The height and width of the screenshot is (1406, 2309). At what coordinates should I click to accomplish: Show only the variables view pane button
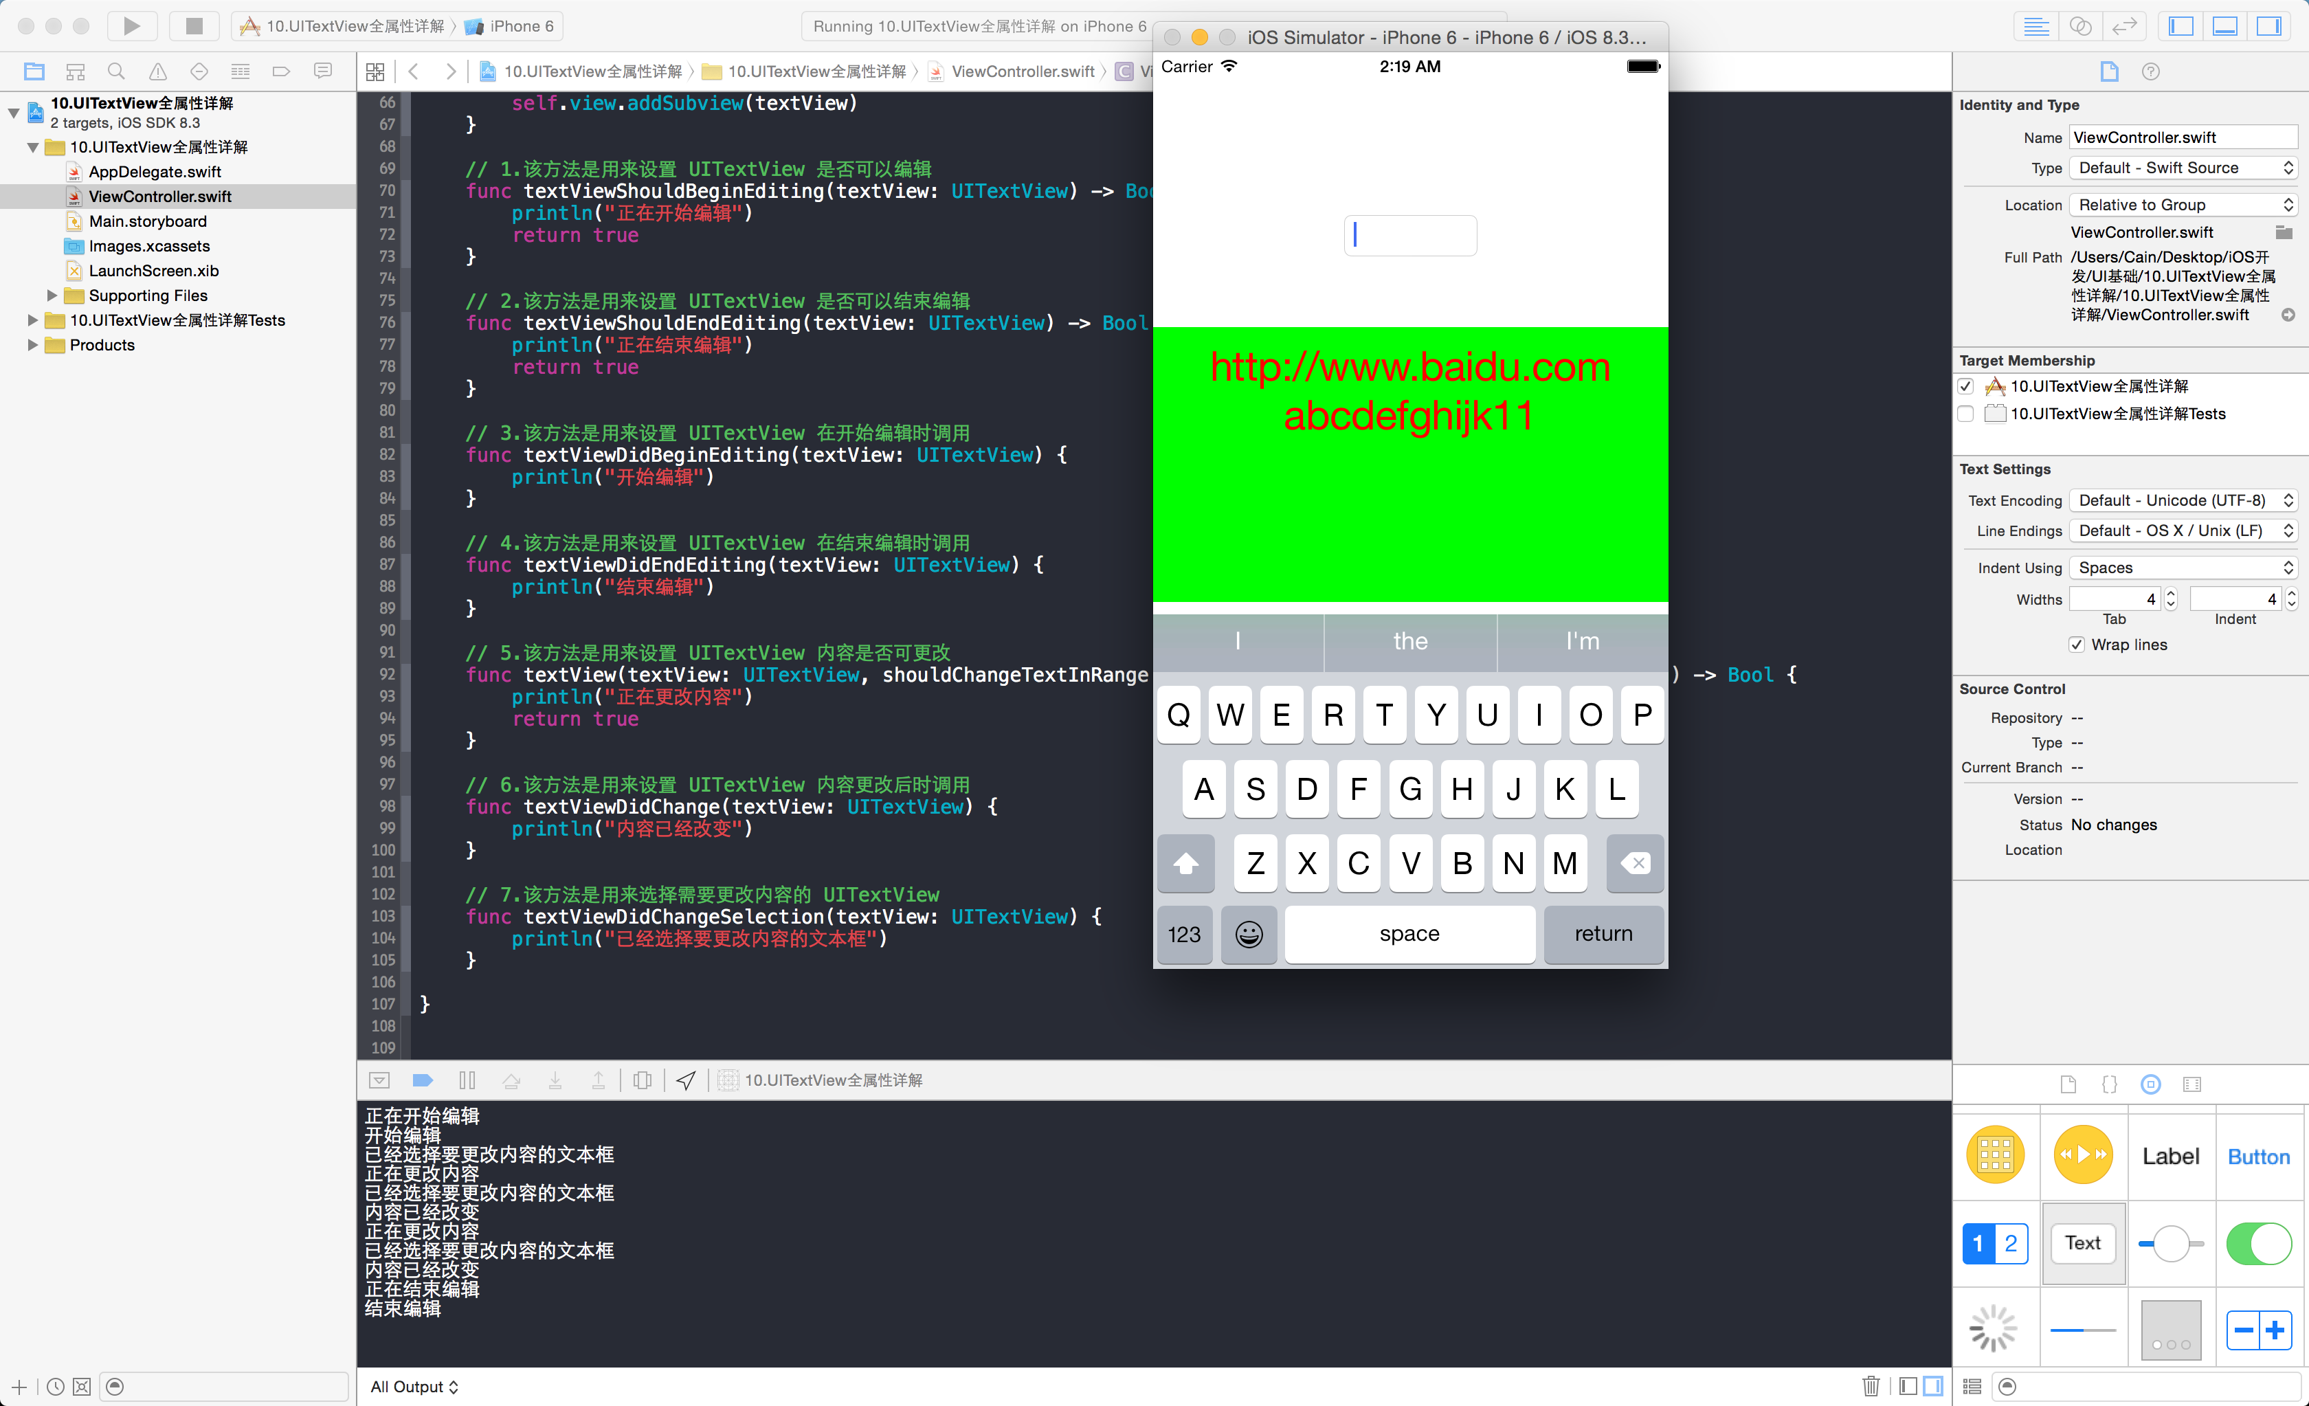click(1908, 1385)
